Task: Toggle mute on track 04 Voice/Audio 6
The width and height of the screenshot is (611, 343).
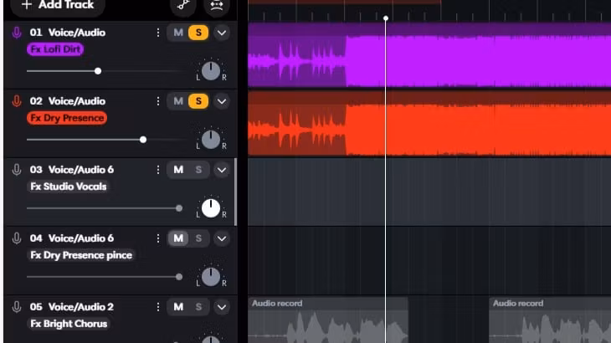Action: coord(178,238)
